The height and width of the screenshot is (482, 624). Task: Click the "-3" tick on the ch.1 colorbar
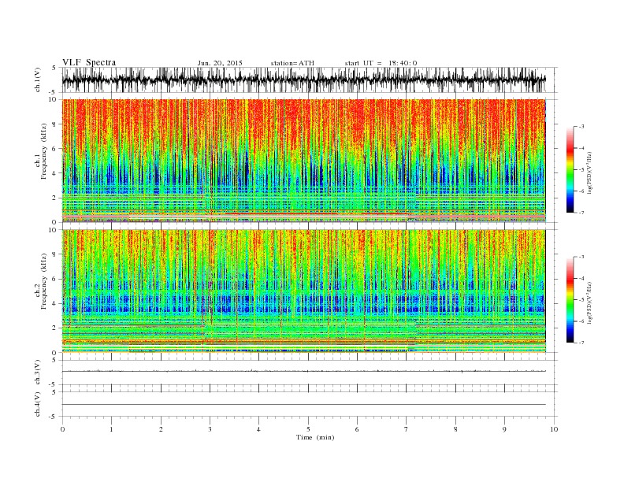click(581, 127)
